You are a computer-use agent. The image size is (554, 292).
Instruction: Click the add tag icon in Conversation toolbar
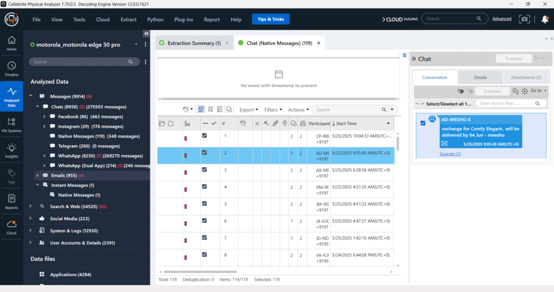[x=460, y=91]
